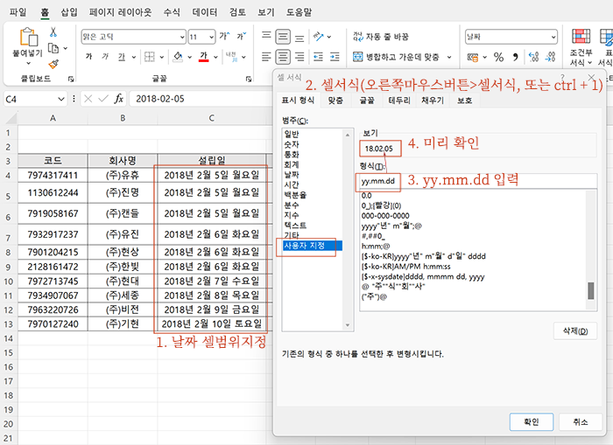613x445 pixels.
Task: Toggle italic 가 formatting
Action: click(105, 57)
